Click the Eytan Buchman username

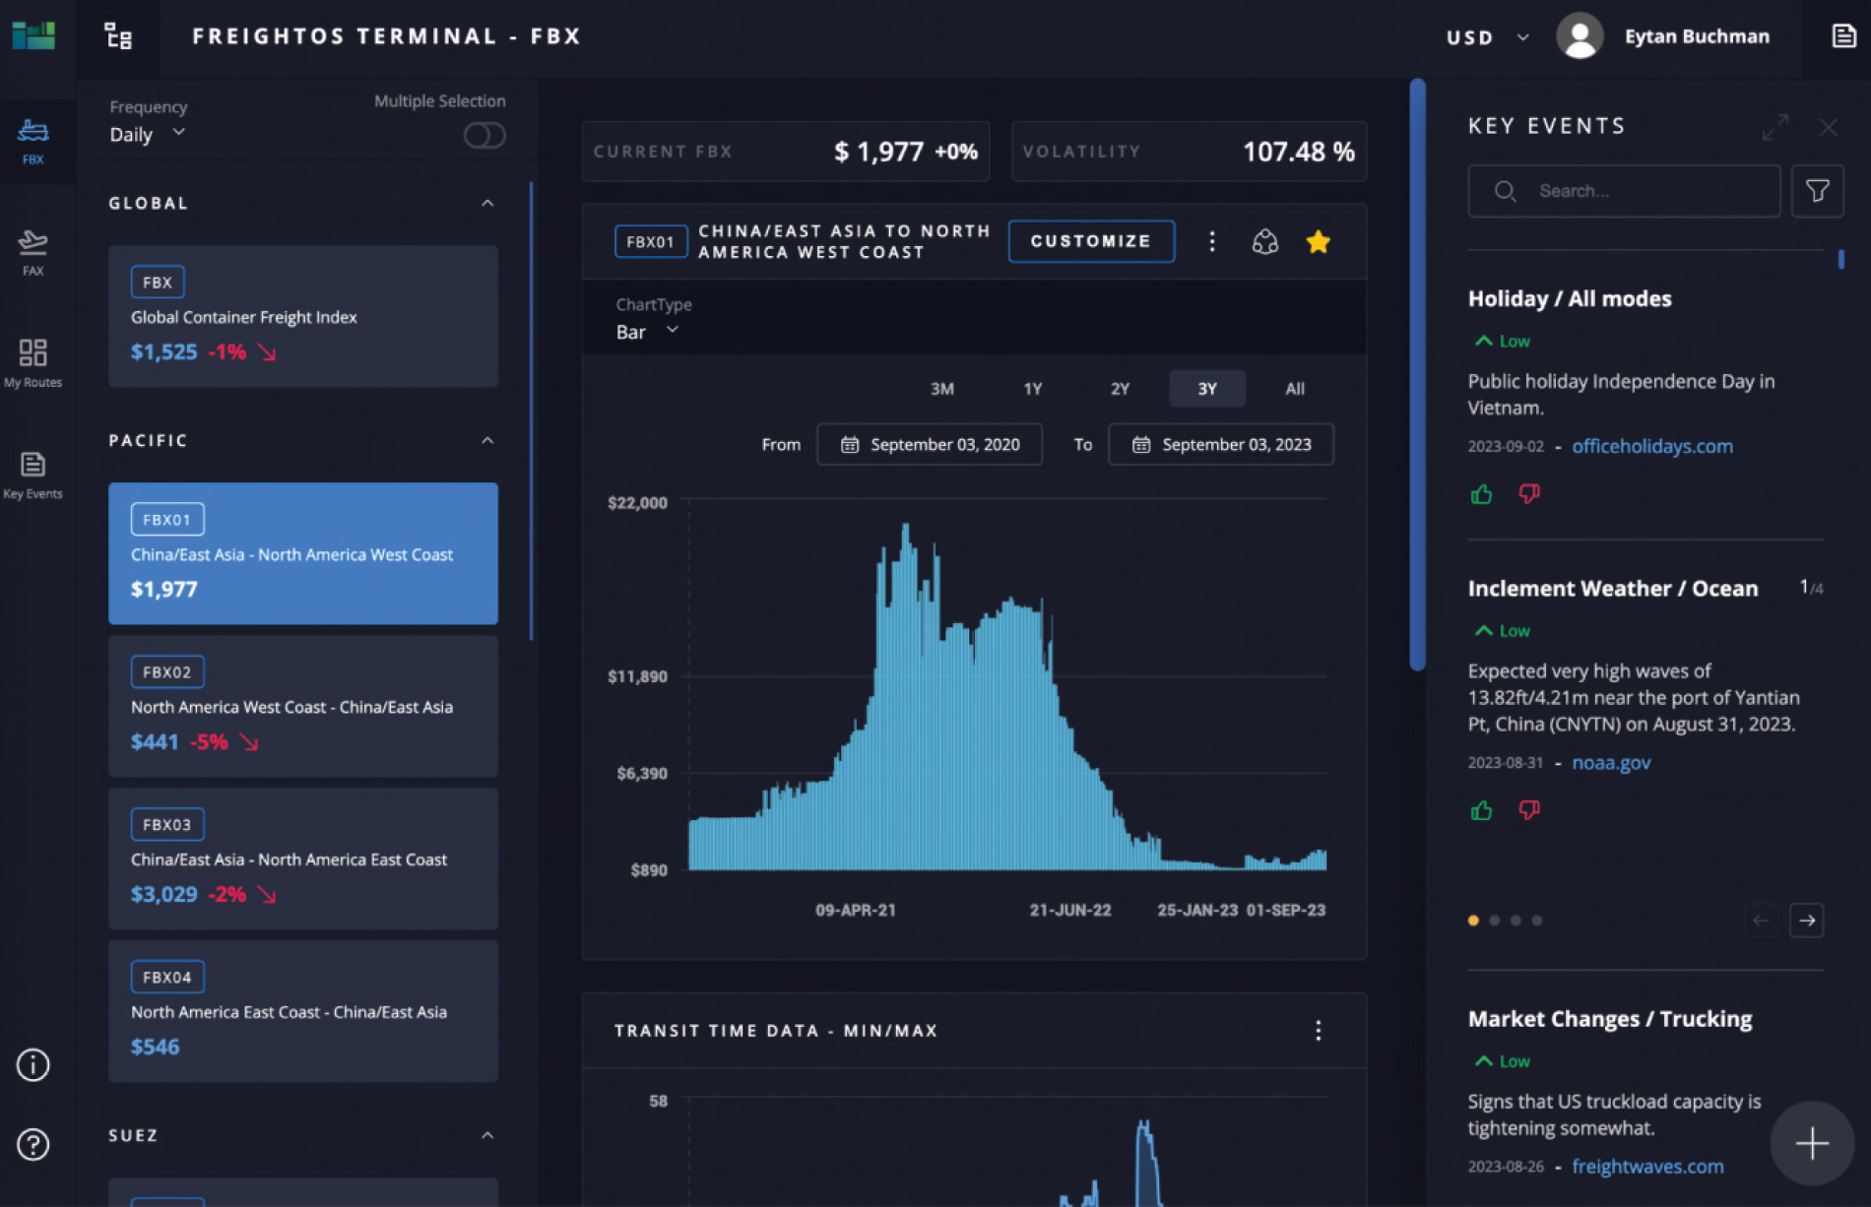1697,36
